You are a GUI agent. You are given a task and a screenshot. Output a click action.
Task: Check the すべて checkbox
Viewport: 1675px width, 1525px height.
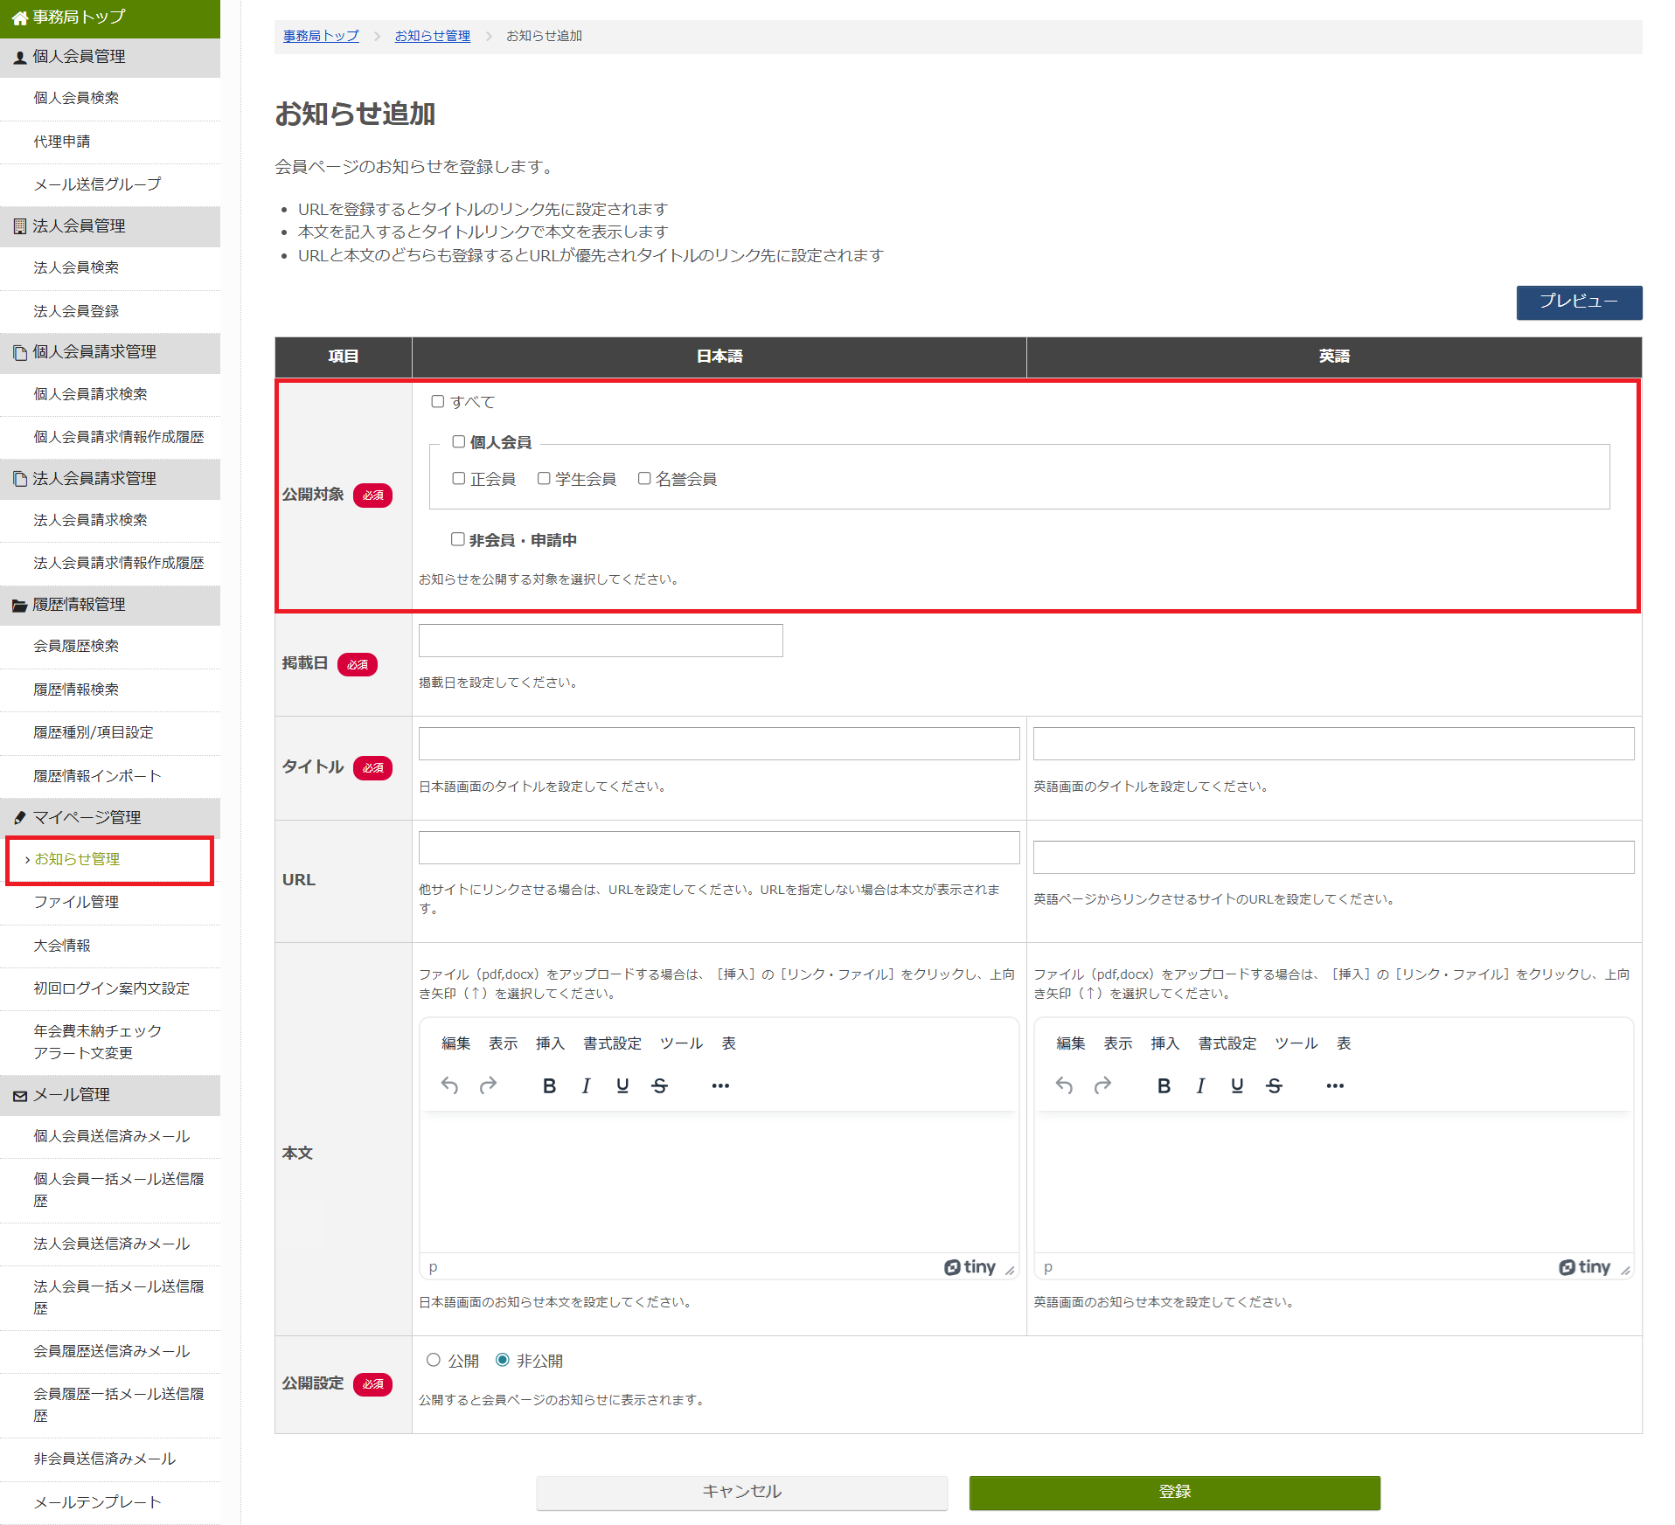click(438, 400)
